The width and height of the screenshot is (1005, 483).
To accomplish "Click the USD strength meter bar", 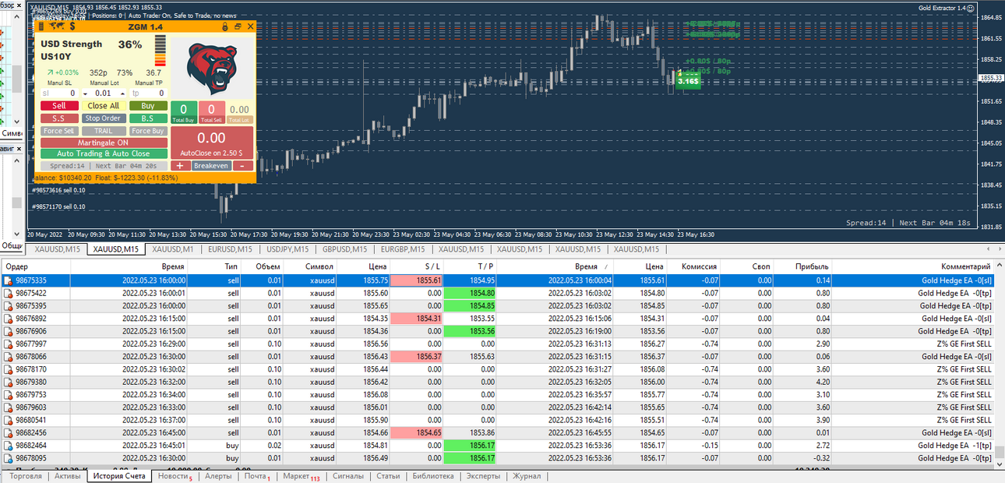I will tap(160, 51).
